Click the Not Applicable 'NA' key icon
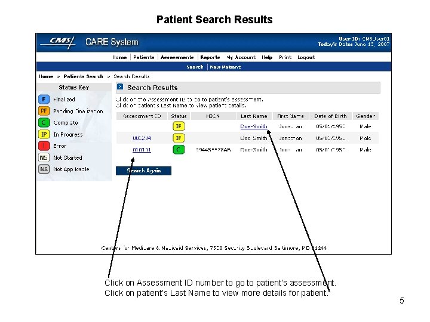 (x=44, y=169)
